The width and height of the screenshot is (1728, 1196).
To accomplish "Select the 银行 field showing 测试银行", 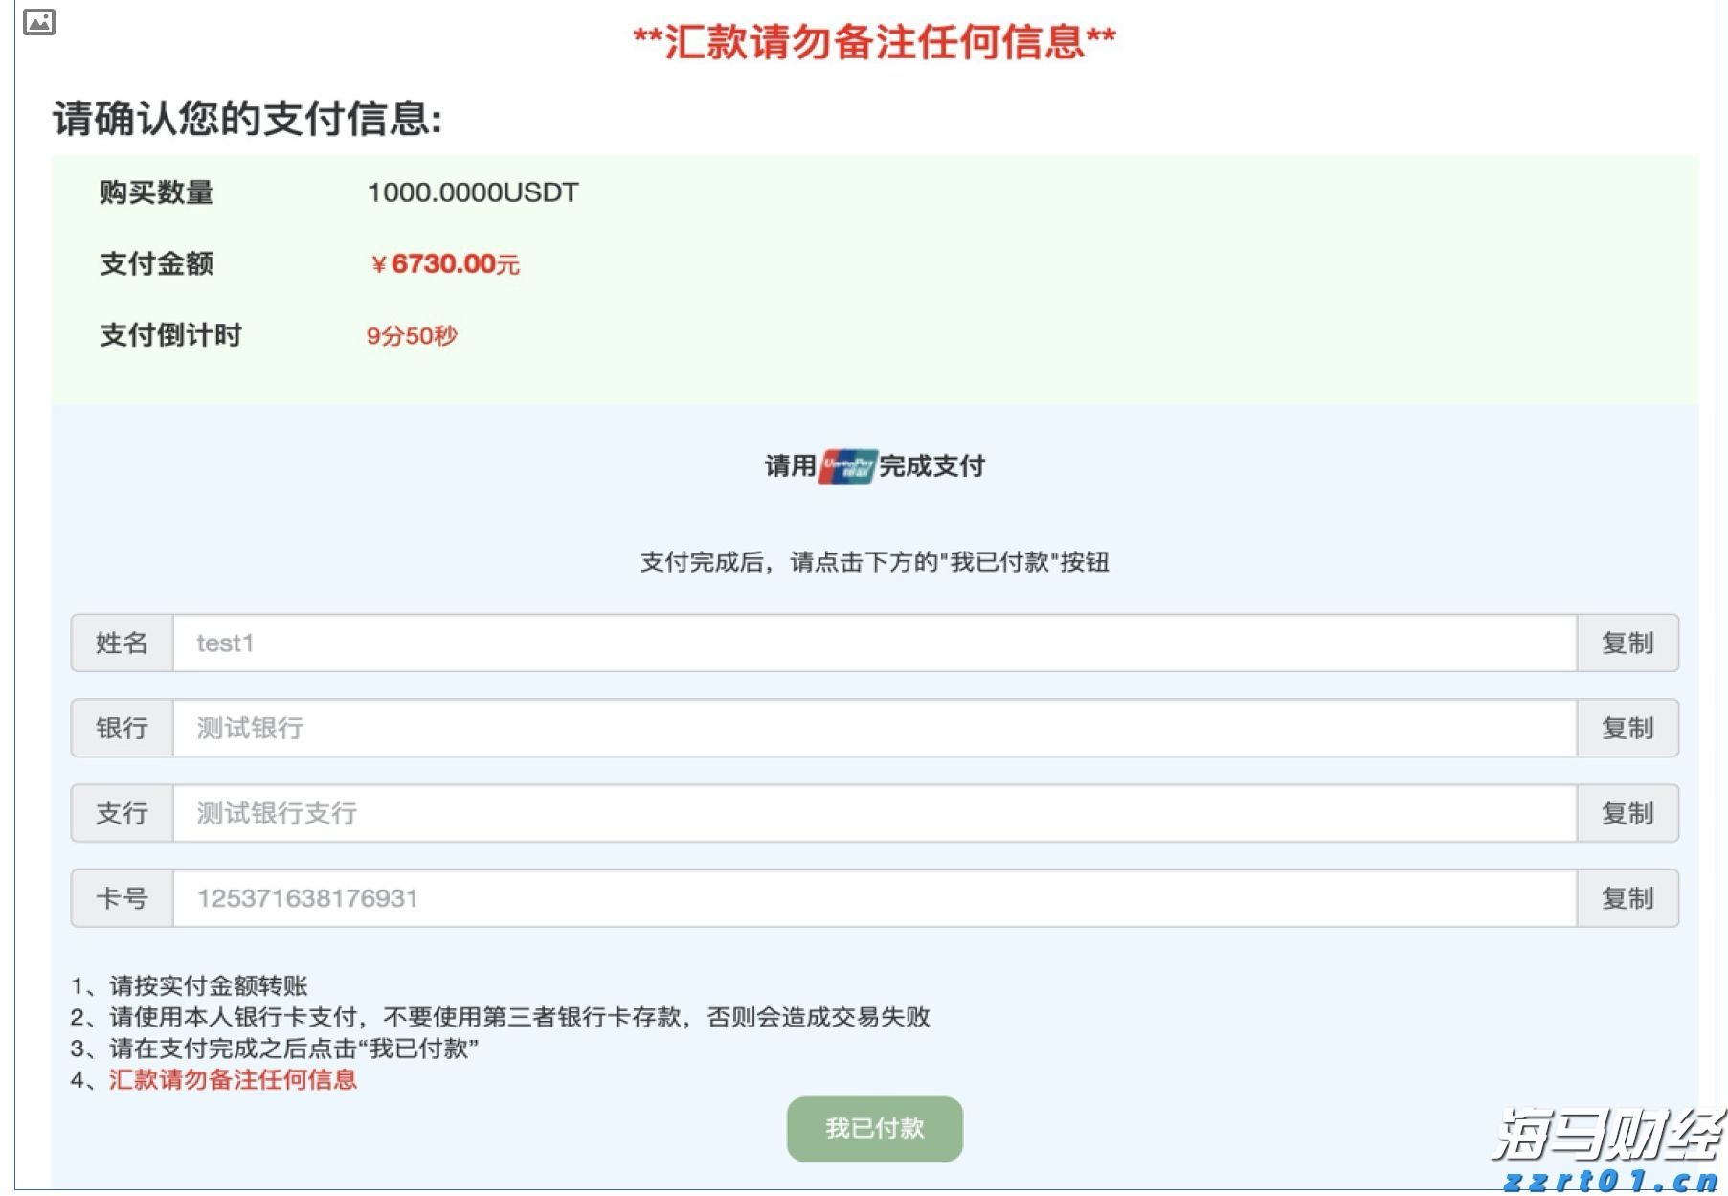I will (574, 728).
